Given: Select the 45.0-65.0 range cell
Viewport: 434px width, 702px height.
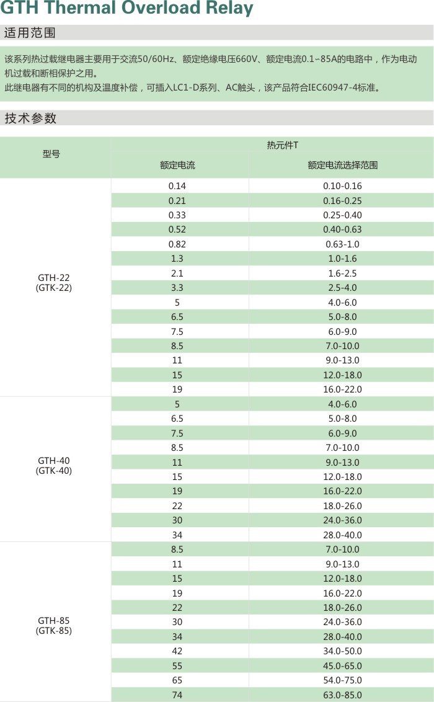Looking at the screenshot, I should tap(342, 666).
